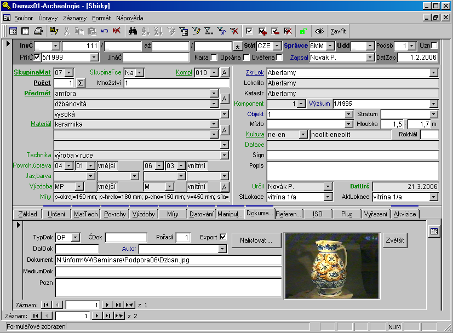Save record with the diskette-pencil icon
Image resolution: width=453 pixels, height=333 pixels.
(54, 31)
